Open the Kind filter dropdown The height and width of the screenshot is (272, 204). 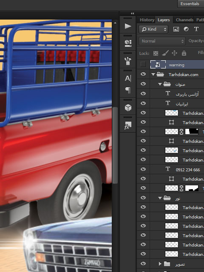[x=153, y=29]
